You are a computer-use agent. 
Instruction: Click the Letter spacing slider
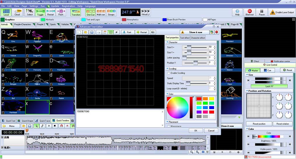point(195,58)
